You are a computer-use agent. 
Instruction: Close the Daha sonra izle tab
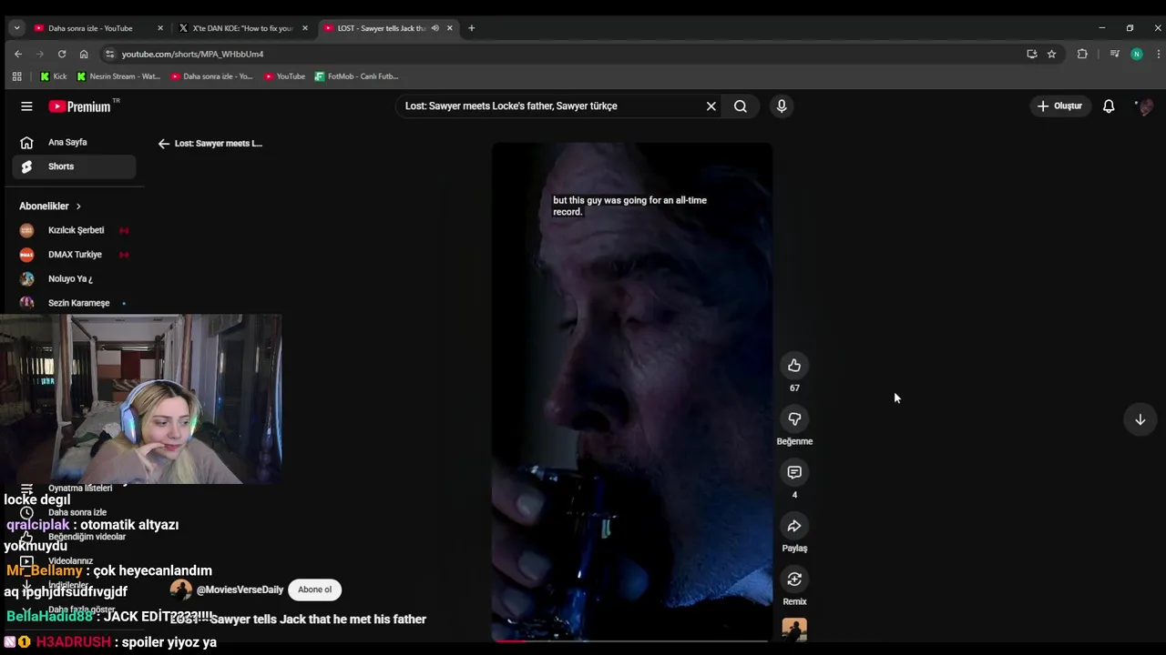point(160,28)
